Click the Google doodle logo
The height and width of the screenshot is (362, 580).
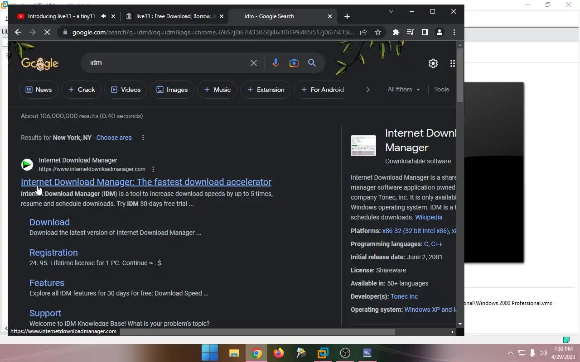(x=40, y=64)
